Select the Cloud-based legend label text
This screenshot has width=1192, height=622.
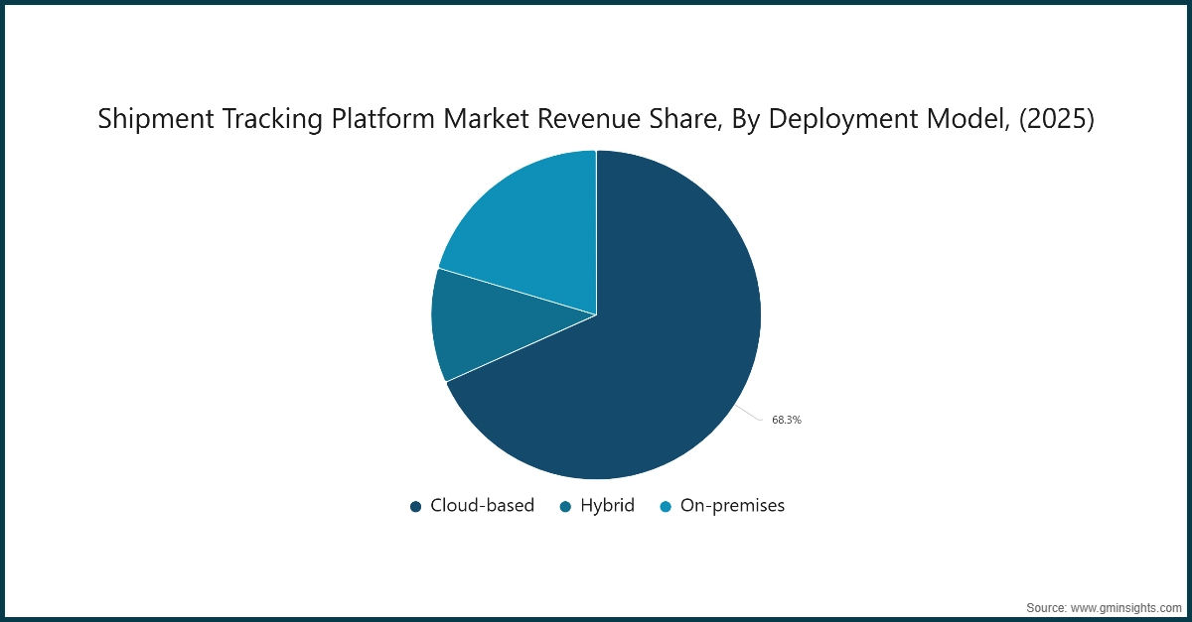482,506
